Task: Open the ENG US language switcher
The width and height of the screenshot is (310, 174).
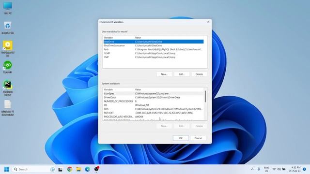Action: click(266, 169)
